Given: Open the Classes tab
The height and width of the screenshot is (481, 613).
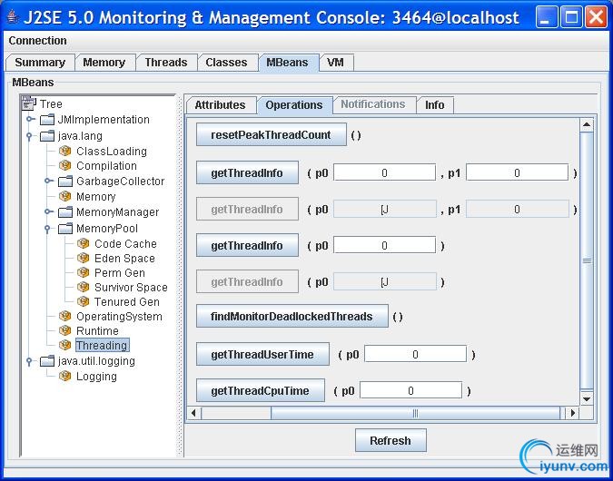Looking at the screenshot, I should pos(226,63).
